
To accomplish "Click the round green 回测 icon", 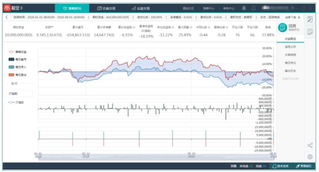I will 282,28.
